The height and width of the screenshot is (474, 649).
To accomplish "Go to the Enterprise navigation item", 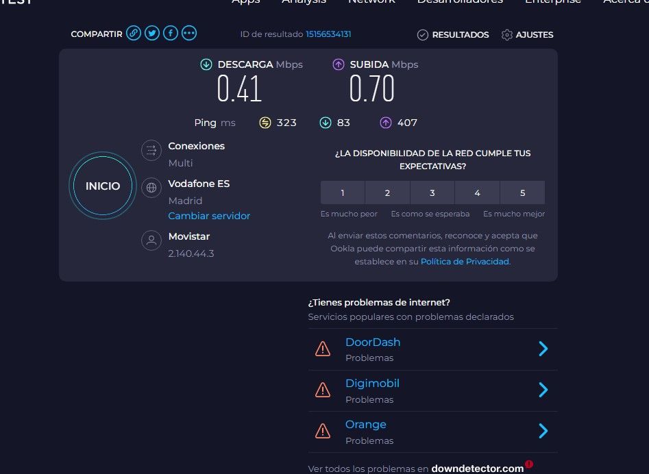I will pyautogui.click(x=552, y=2).
